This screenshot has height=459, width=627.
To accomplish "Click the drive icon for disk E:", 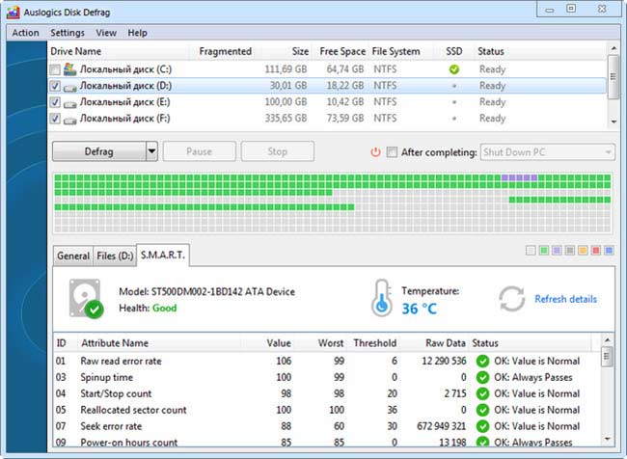I will pos(70,103).
